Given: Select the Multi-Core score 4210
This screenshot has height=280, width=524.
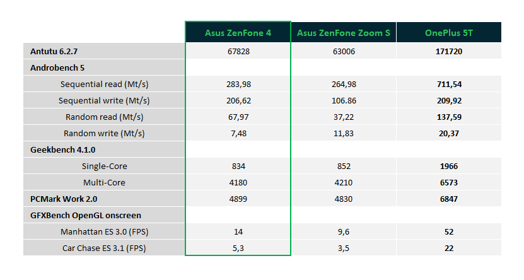Looking at the screenshot, I should (344, 182).
